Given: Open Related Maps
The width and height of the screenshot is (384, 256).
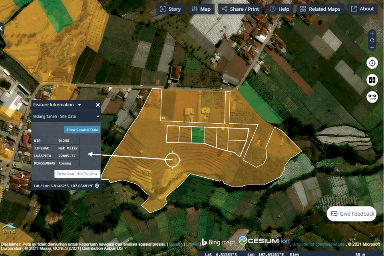Looking at the screenshot, I should tap(320, 9).
